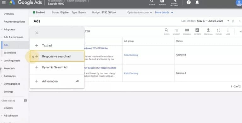The image size is (242, 123).
Task: Open Extensions in sidebar
Action: (10, 53)
